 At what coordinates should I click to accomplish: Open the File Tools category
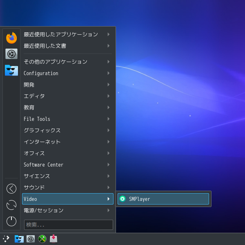pyautogui.click(x=68, y=119)
